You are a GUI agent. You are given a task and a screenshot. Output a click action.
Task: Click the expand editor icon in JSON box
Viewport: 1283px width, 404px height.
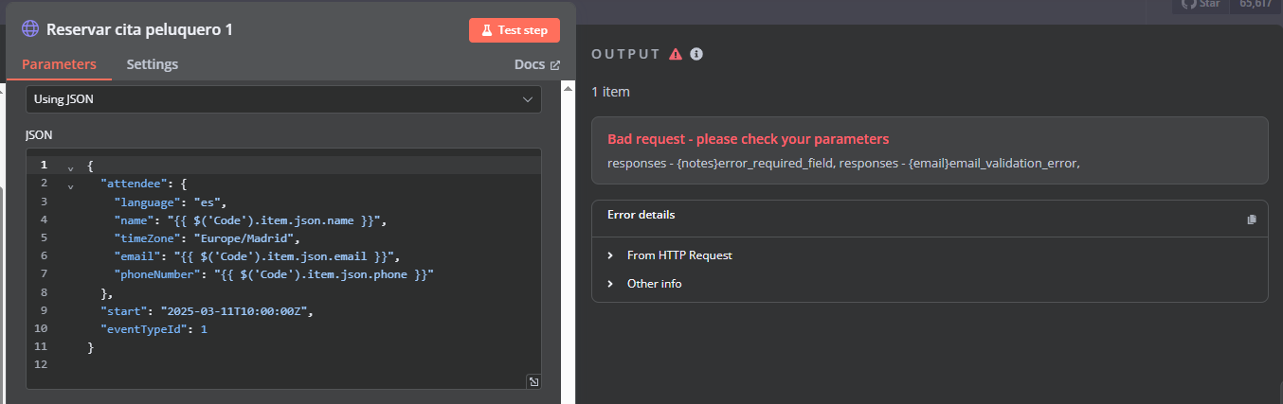coord(533,381)
